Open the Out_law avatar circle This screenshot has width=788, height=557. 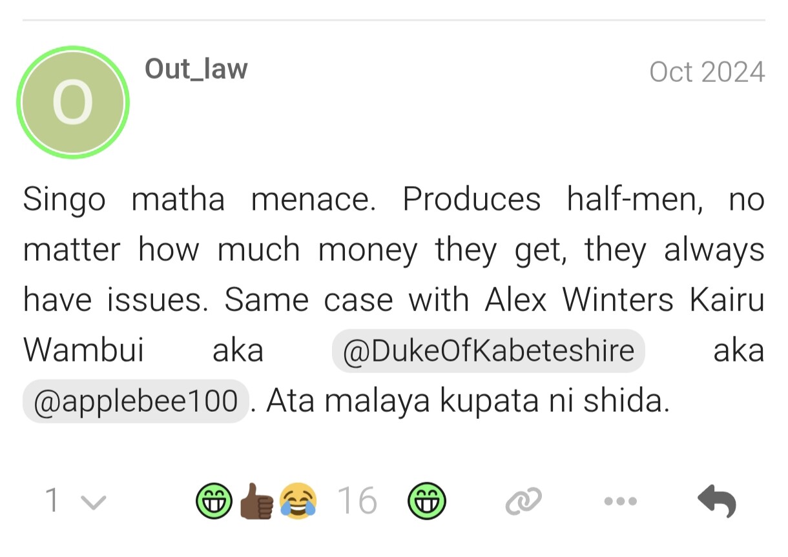pyautogui.click(x=73, y=102)
